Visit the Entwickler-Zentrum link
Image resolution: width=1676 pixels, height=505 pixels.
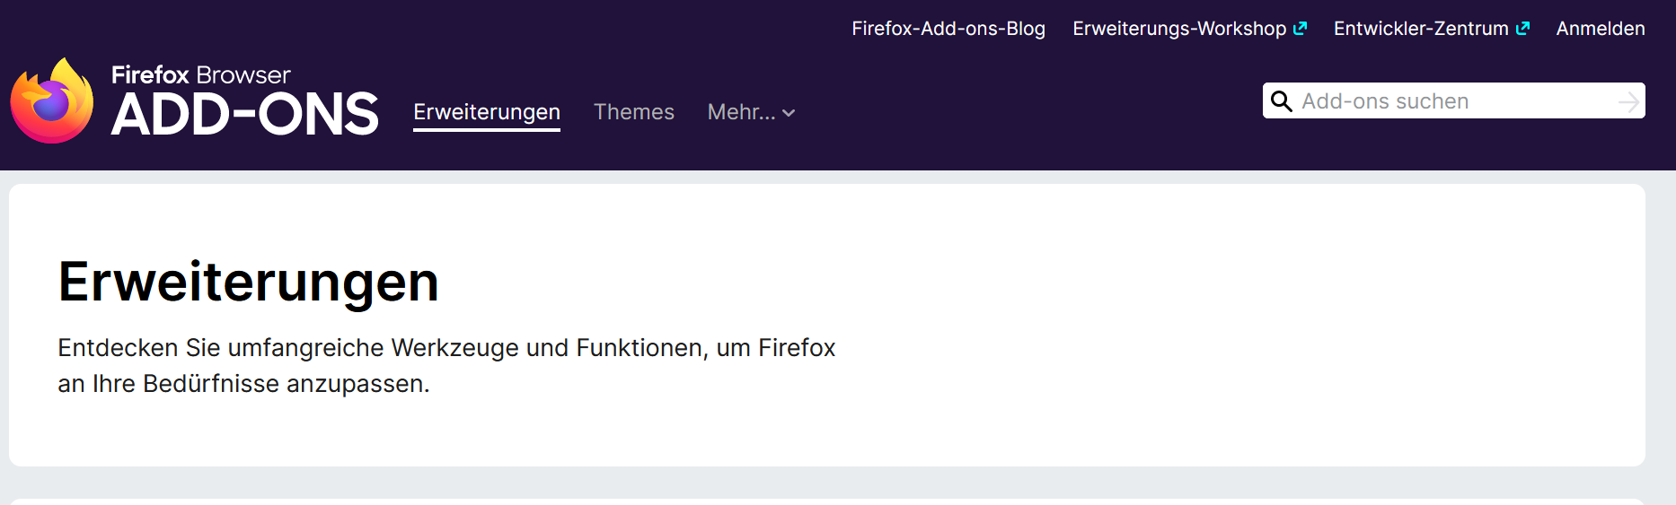point(1421,29)
